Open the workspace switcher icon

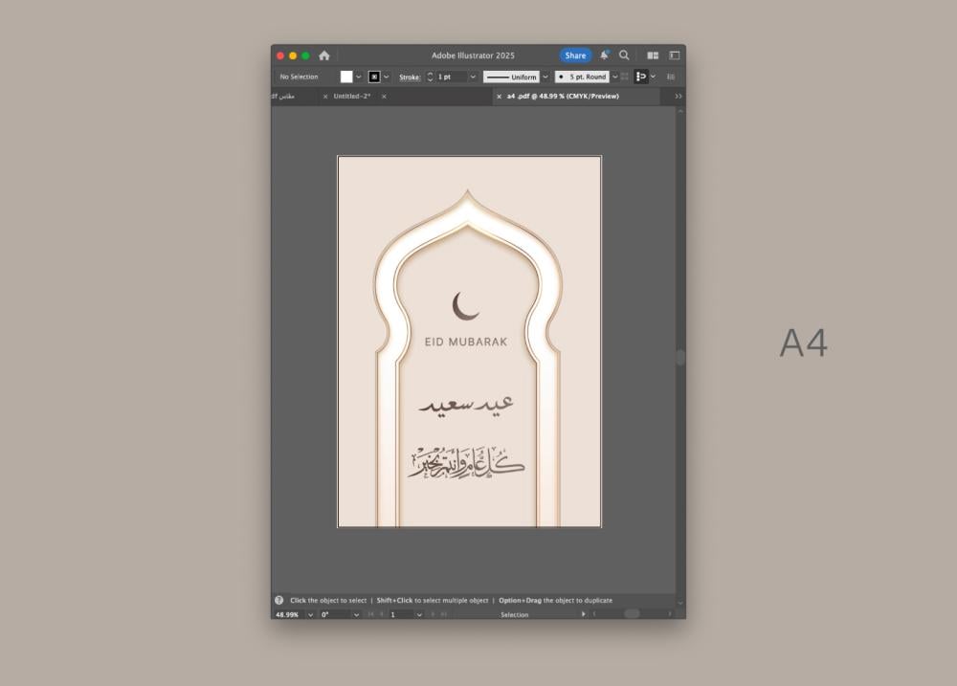click(675, 55)
